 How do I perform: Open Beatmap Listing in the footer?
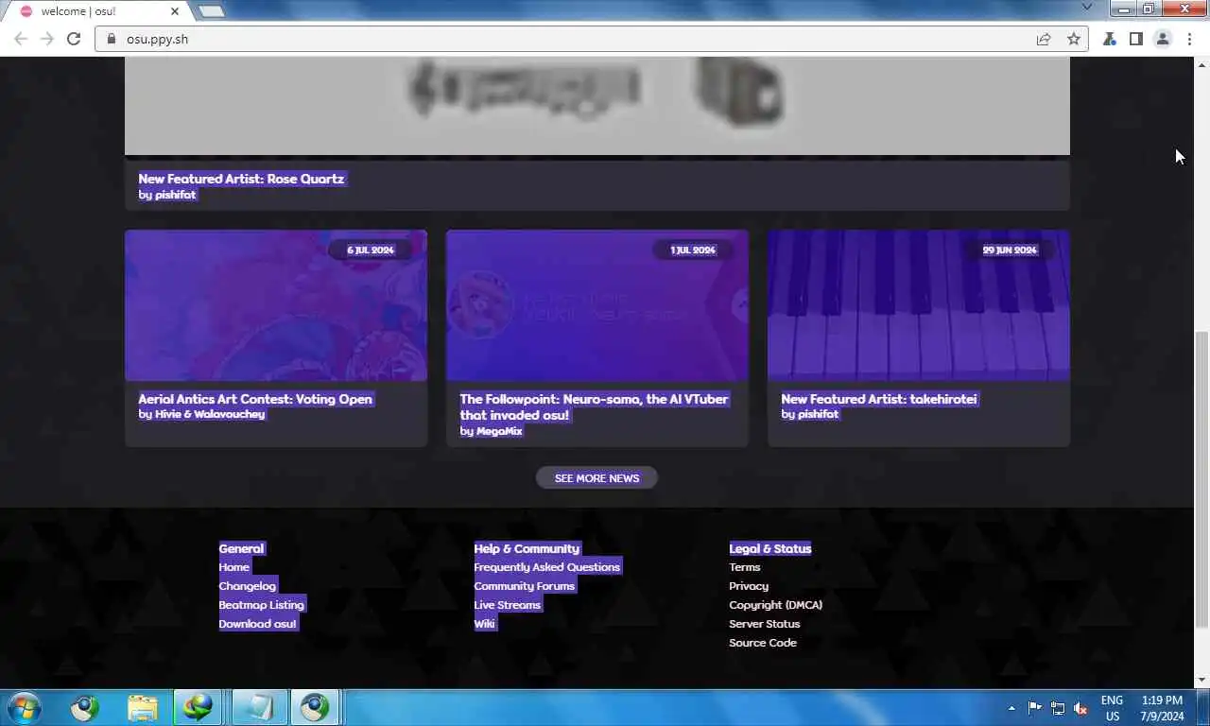pos(262,605)
